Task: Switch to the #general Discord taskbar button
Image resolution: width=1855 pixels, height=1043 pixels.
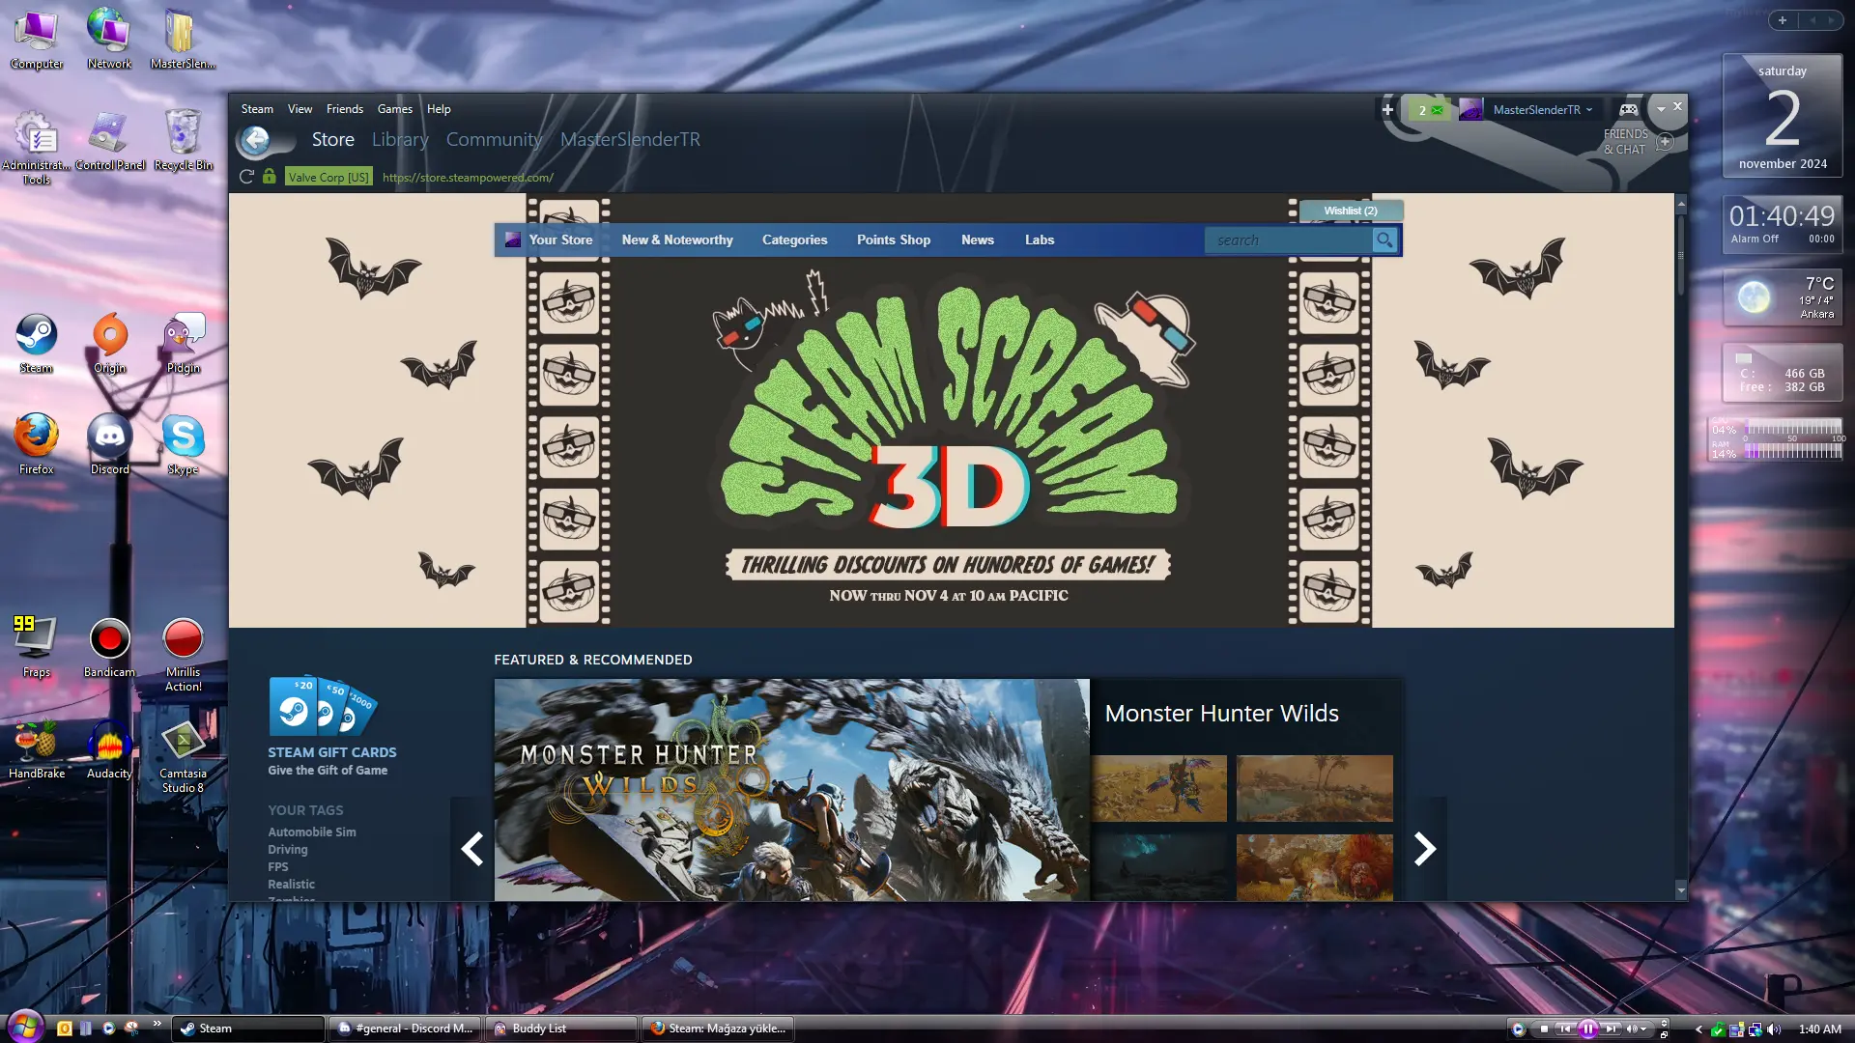Action: pos(404,1029)
